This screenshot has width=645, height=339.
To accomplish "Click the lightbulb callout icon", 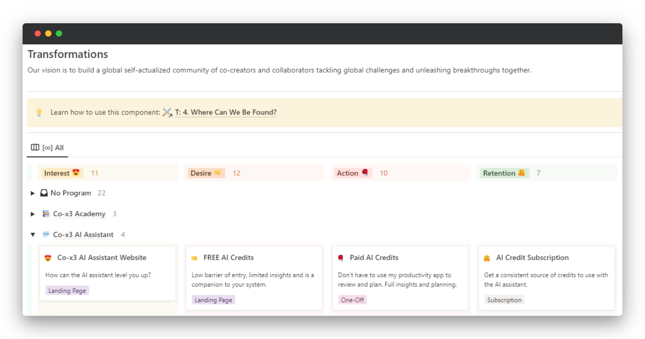I will pos(39,112).
